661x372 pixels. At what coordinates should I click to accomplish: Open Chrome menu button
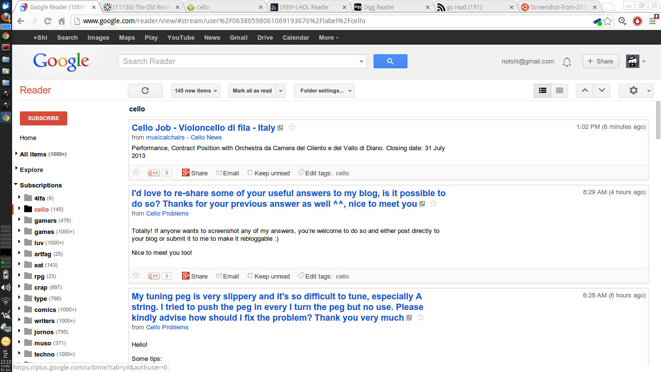(652, 21)
